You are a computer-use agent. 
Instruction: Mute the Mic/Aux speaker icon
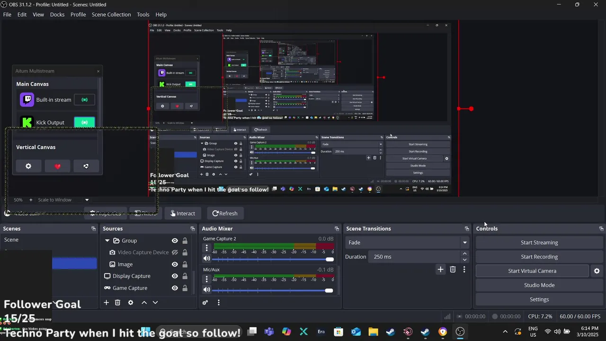click(206, 290)
